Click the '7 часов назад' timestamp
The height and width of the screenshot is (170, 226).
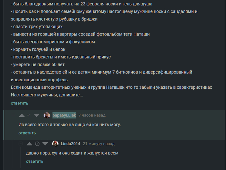92,115
